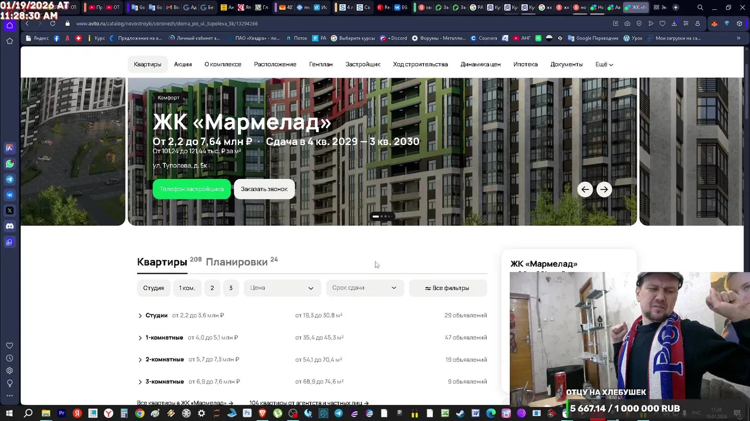750x421 pixels.
Task: Reload the current page
Action: point(53,23)
